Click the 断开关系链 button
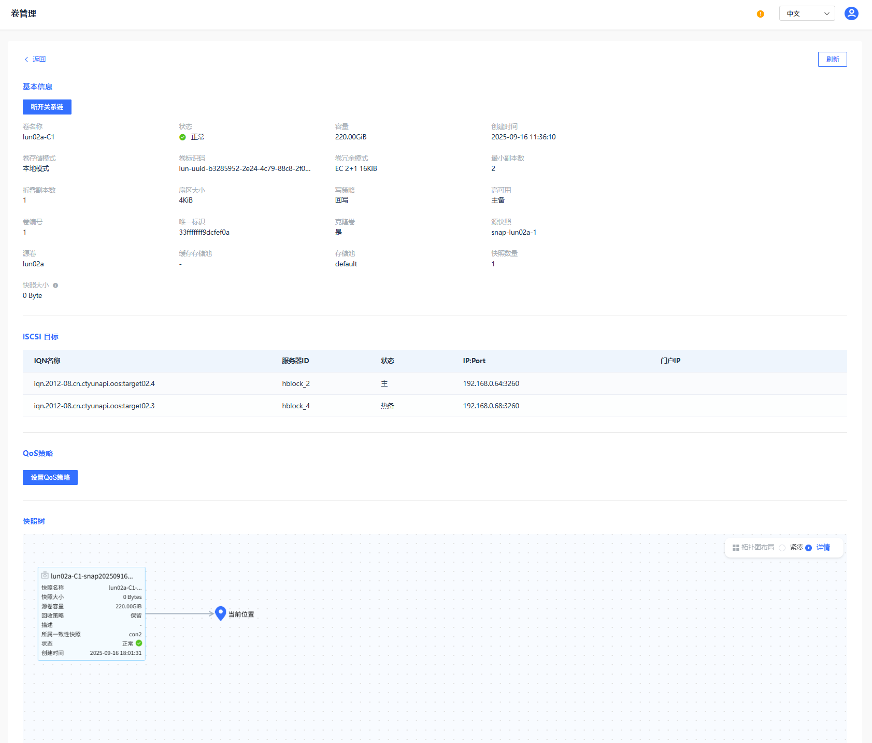 coord(47,107)
